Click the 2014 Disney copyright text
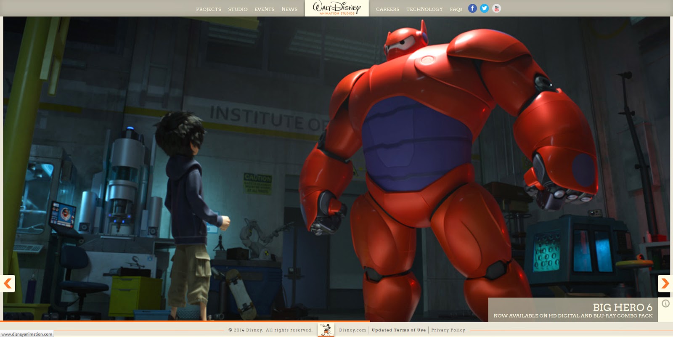Image resolution: width=673 pixels, height=337 pixels. click(x=270, y=330)
